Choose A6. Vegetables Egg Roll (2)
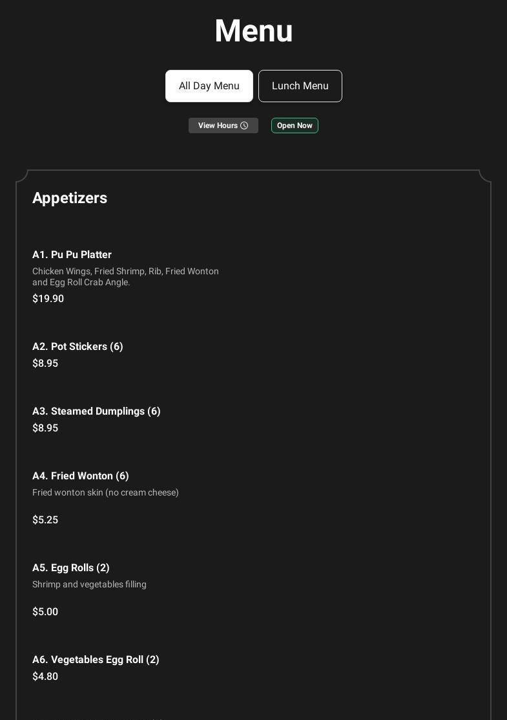This screenshot has height=720, width=507. (x=96, y=660)
